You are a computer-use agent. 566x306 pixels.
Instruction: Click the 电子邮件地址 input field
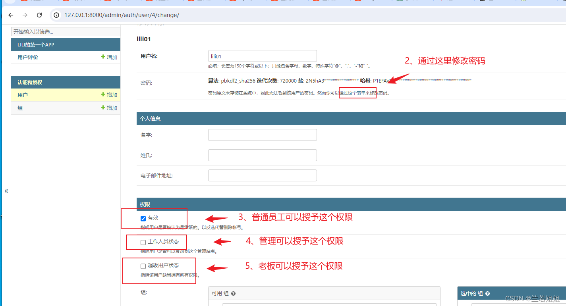[x=263, y=175]
